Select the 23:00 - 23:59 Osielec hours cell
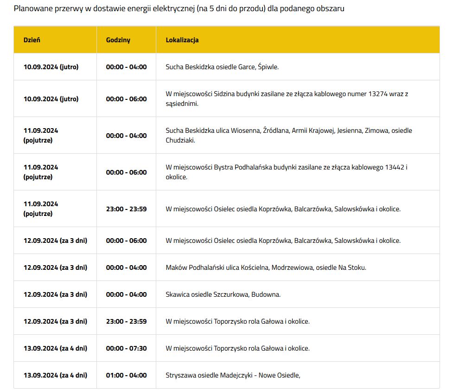453x391 pixels. [x=126, y=209]
